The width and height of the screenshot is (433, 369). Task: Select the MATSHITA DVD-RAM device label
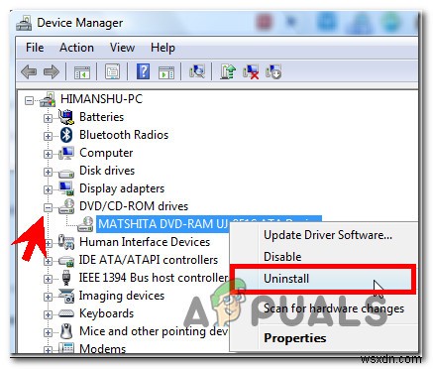pyautogui.click(x=209, y=224)
